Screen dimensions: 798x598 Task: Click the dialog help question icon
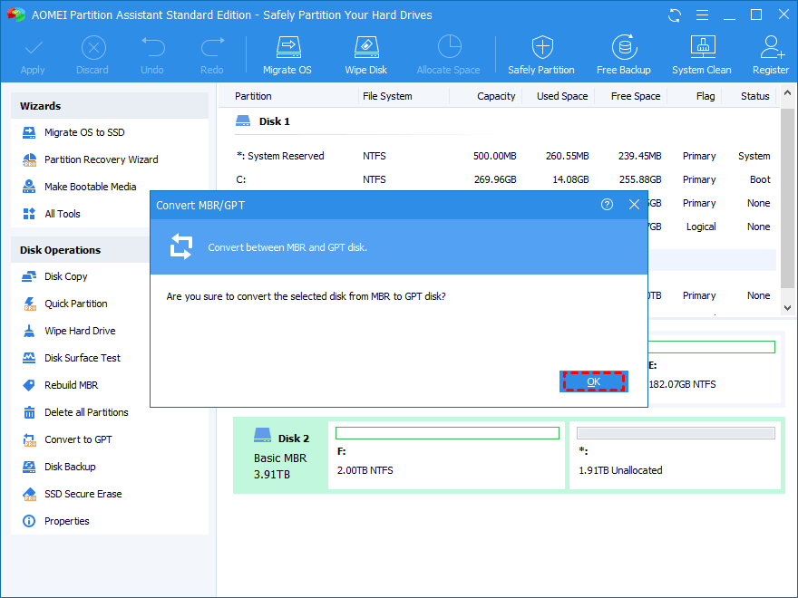coord(607,205)
